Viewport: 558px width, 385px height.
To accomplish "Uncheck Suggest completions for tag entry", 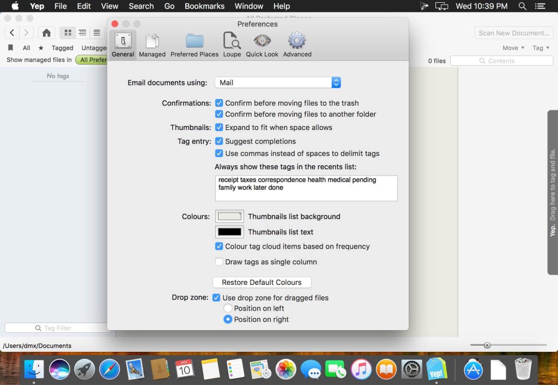I will (x=219, y=141).
